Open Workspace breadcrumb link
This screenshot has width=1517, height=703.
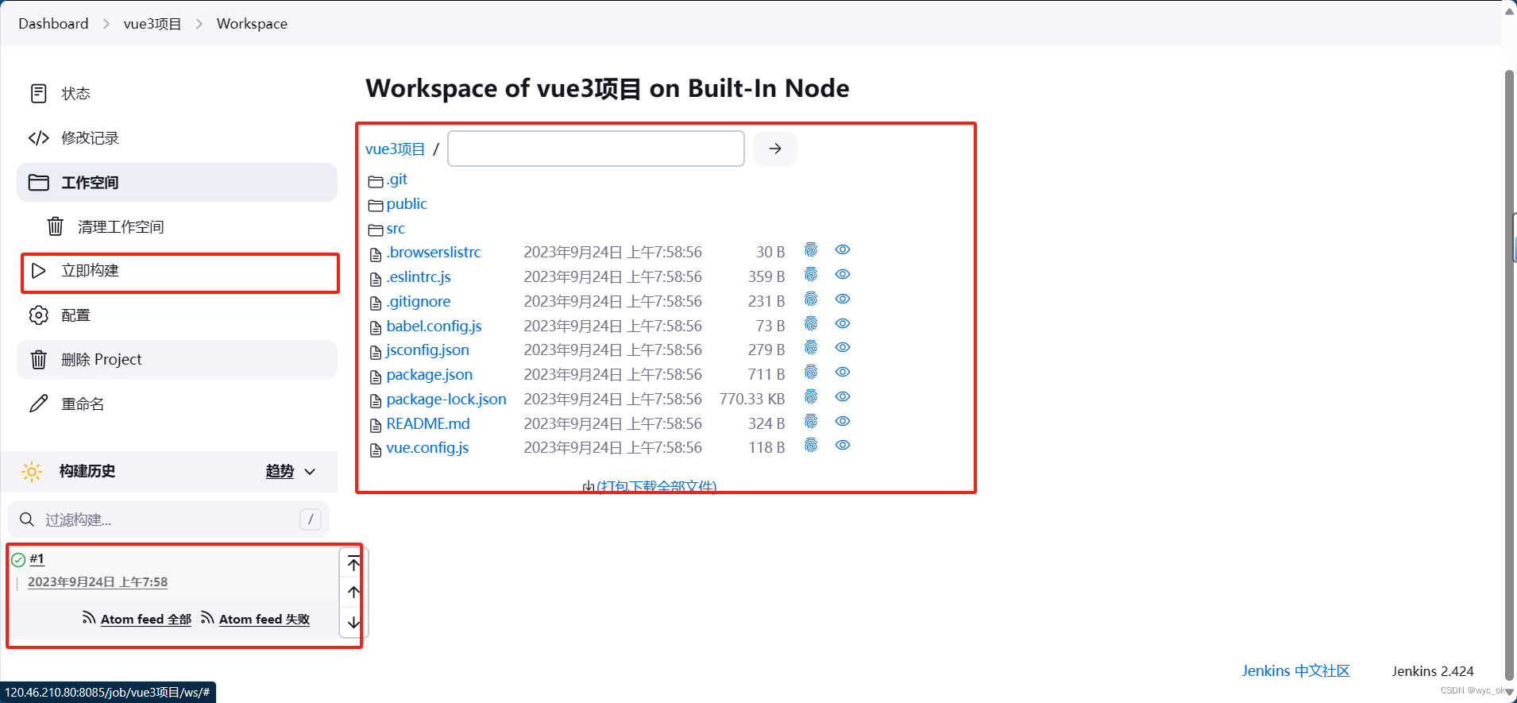pyautogui.click(x=252, y=24)
